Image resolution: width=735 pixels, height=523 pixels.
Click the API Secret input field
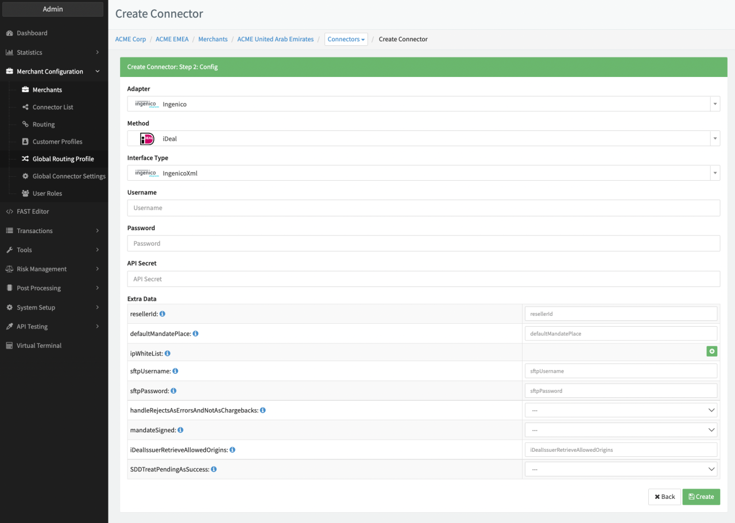point(423,279)
